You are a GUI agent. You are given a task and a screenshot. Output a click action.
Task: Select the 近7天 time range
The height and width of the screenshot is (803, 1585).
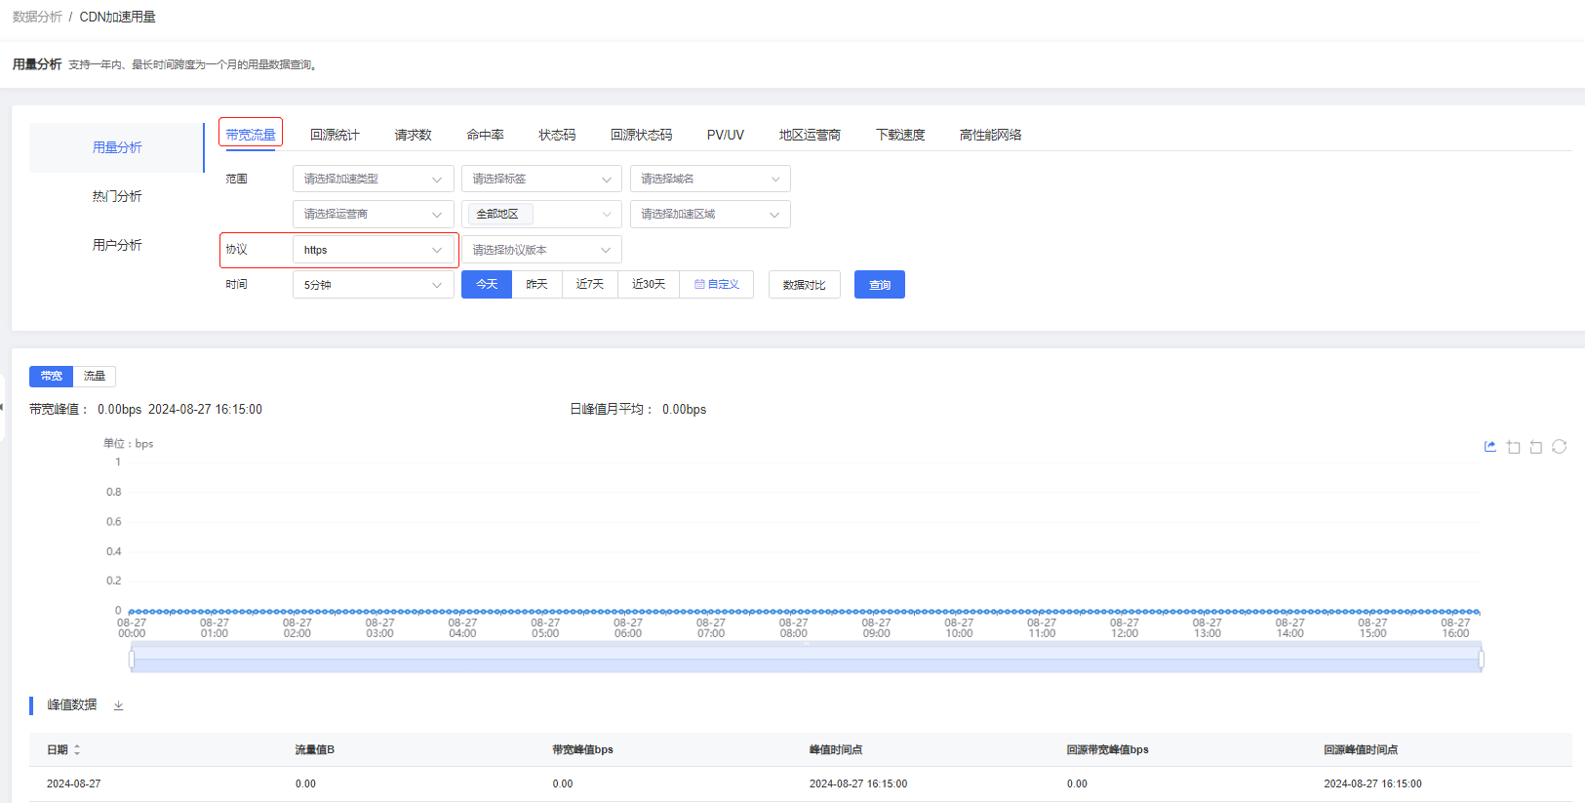[x=590, y=284]
